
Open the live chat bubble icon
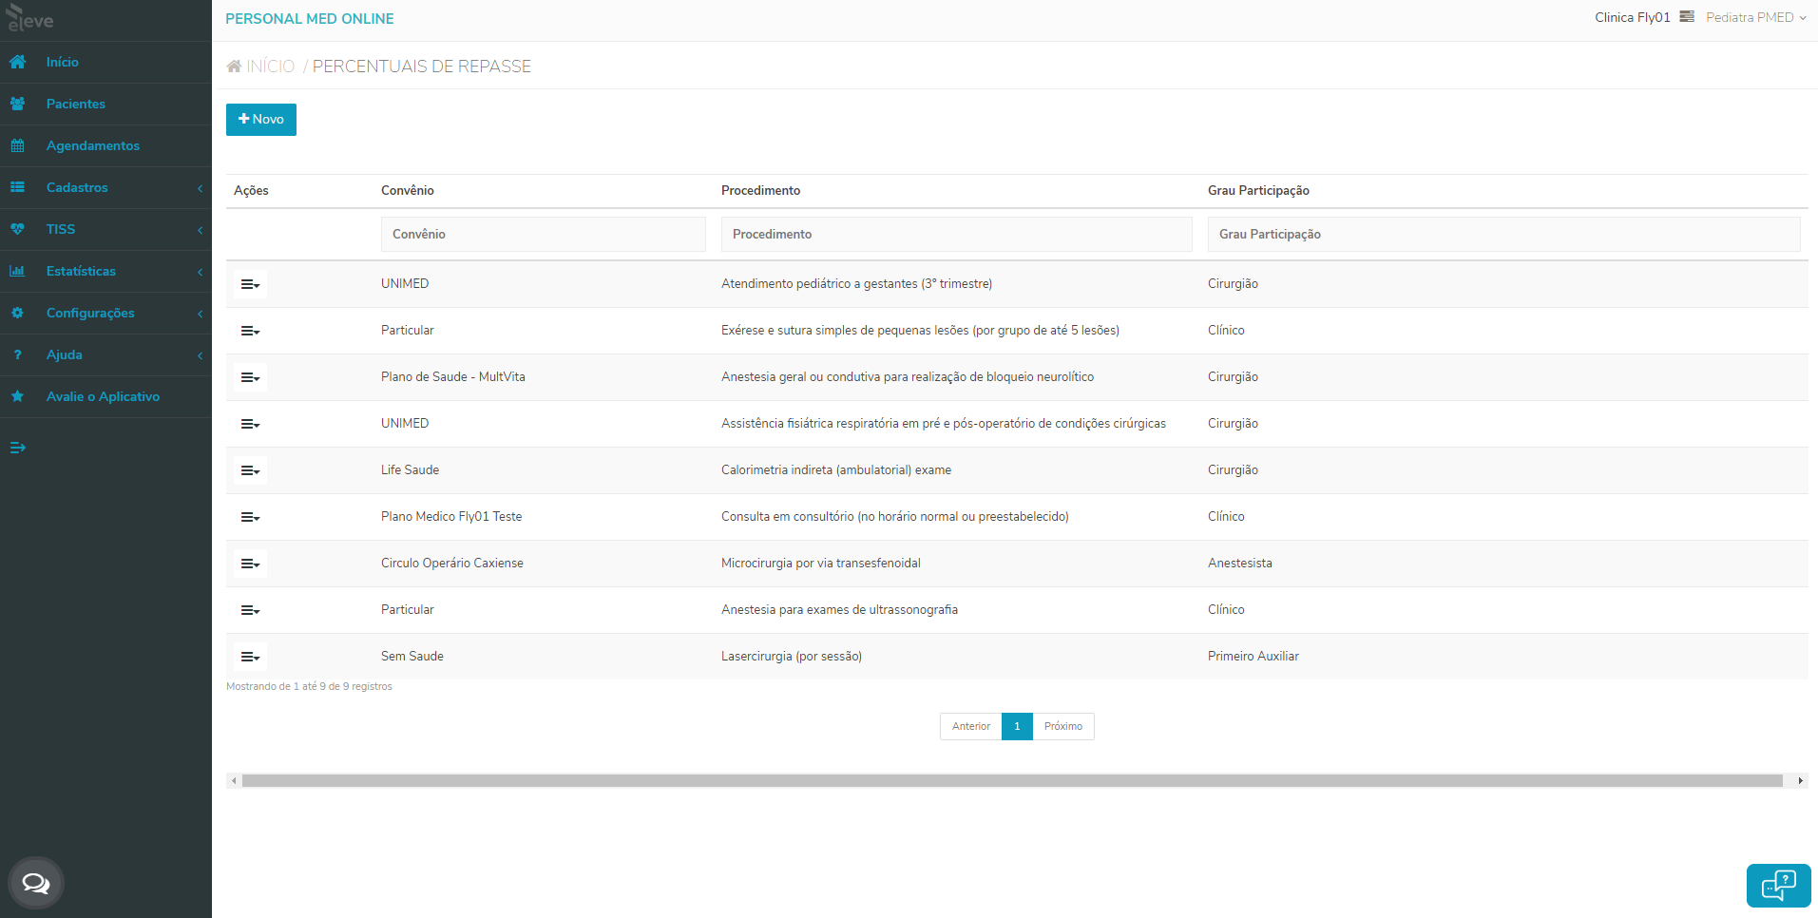pyautogui.click(x=36, y=884)
